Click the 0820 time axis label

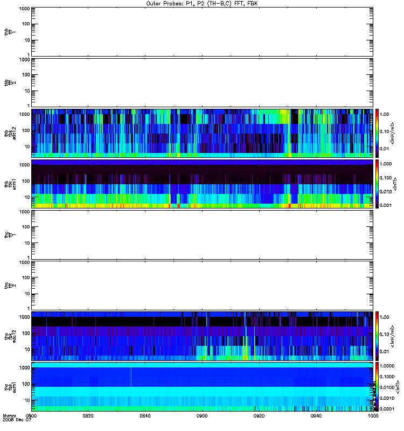(x=88, y=416)
